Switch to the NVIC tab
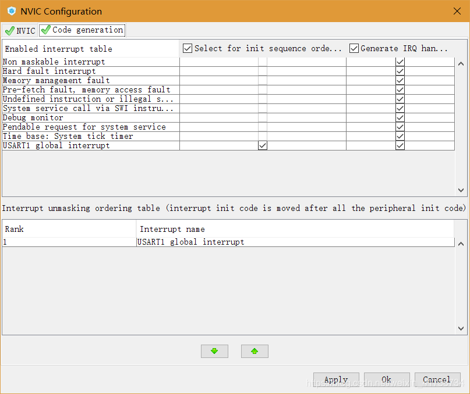 pos(20,31)
